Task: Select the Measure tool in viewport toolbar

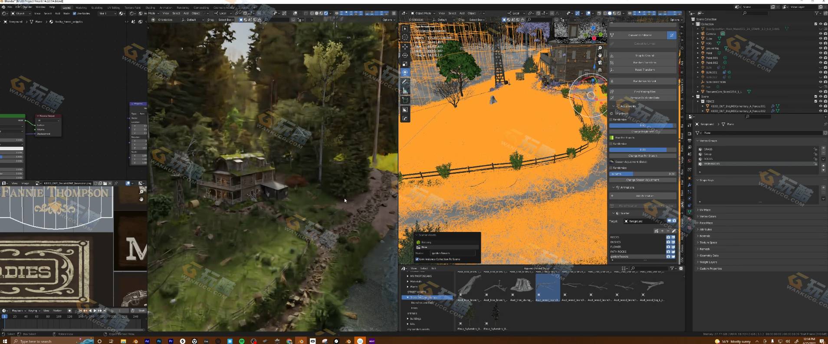Action: pyautogui.click(x=405, y=91)
